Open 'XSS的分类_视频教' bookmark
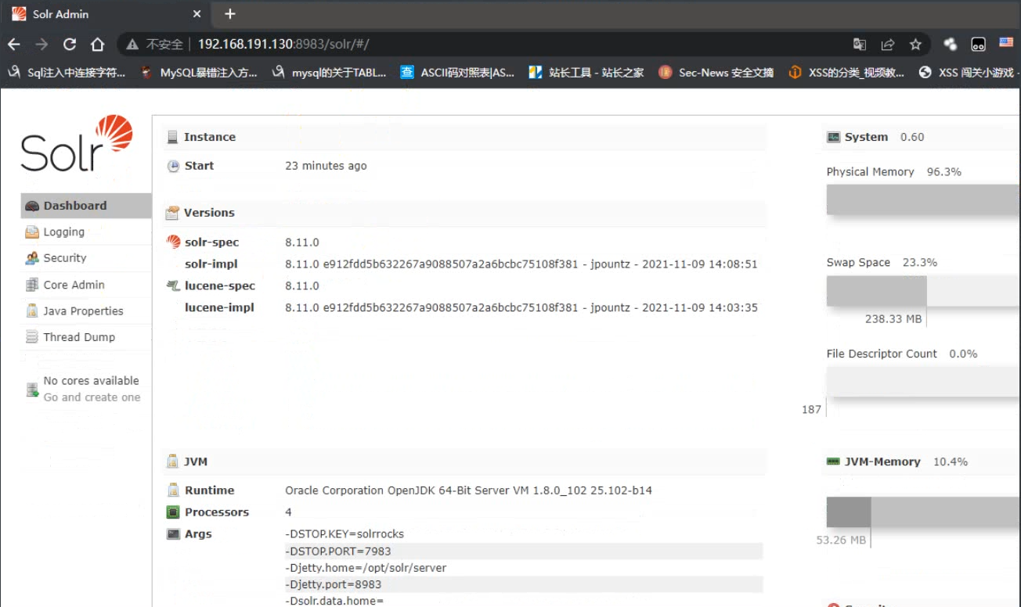This screenshot has width=1021, height=607. pos(846,73)
